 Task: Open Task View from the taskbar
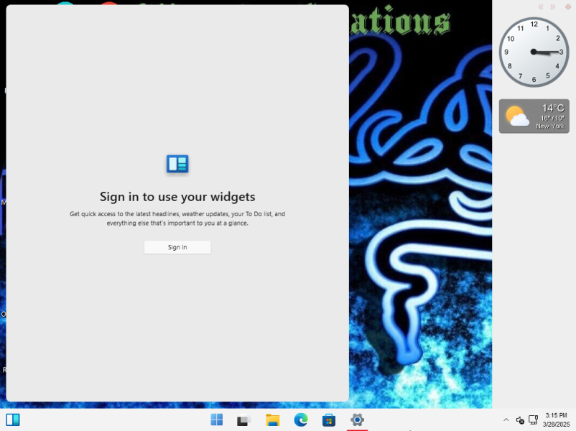pyautogui.click(x=244, y=420)
